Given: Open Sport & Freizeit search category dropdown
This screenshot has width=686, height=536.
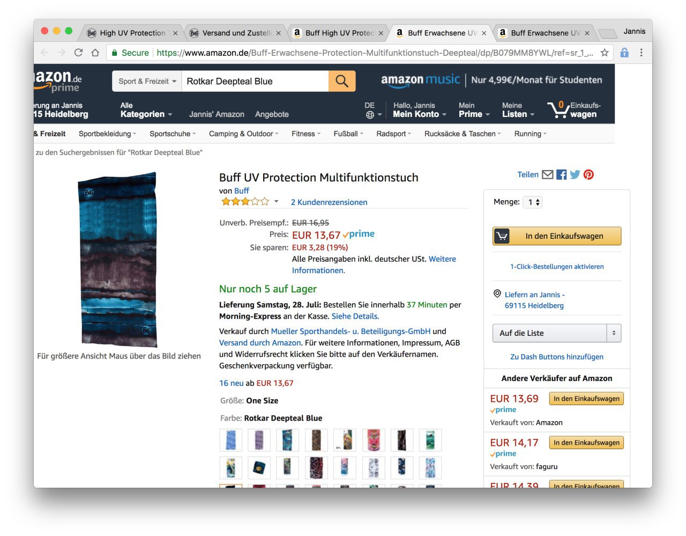Looking at the screenshot, I should pyautogui.click(x=147, y=81).
